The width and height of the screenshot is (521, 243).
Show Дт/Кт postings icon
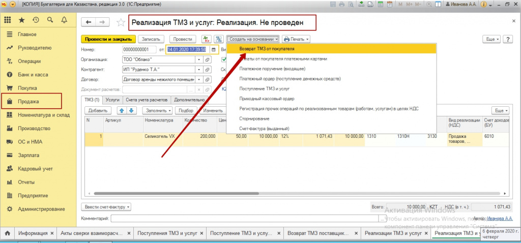[207, 39]
